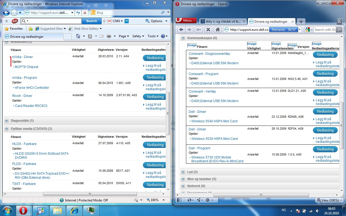
Task: Open Wireless 5540 HSPA Mini Card link
Action: click(x=214, y=121)
